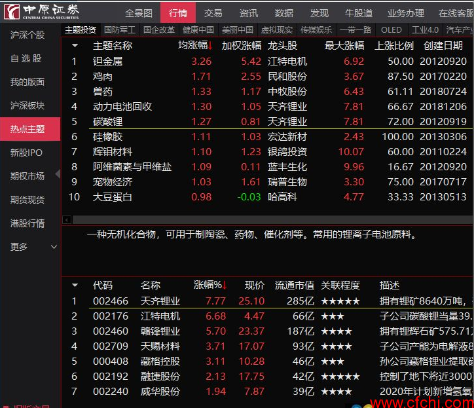Select stock 002176 江特电机
474x408 pixels.
(x=267, y=316)
